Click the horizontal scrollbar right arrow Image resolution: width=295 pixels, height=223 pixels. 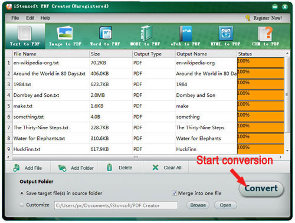coord(280,157)
